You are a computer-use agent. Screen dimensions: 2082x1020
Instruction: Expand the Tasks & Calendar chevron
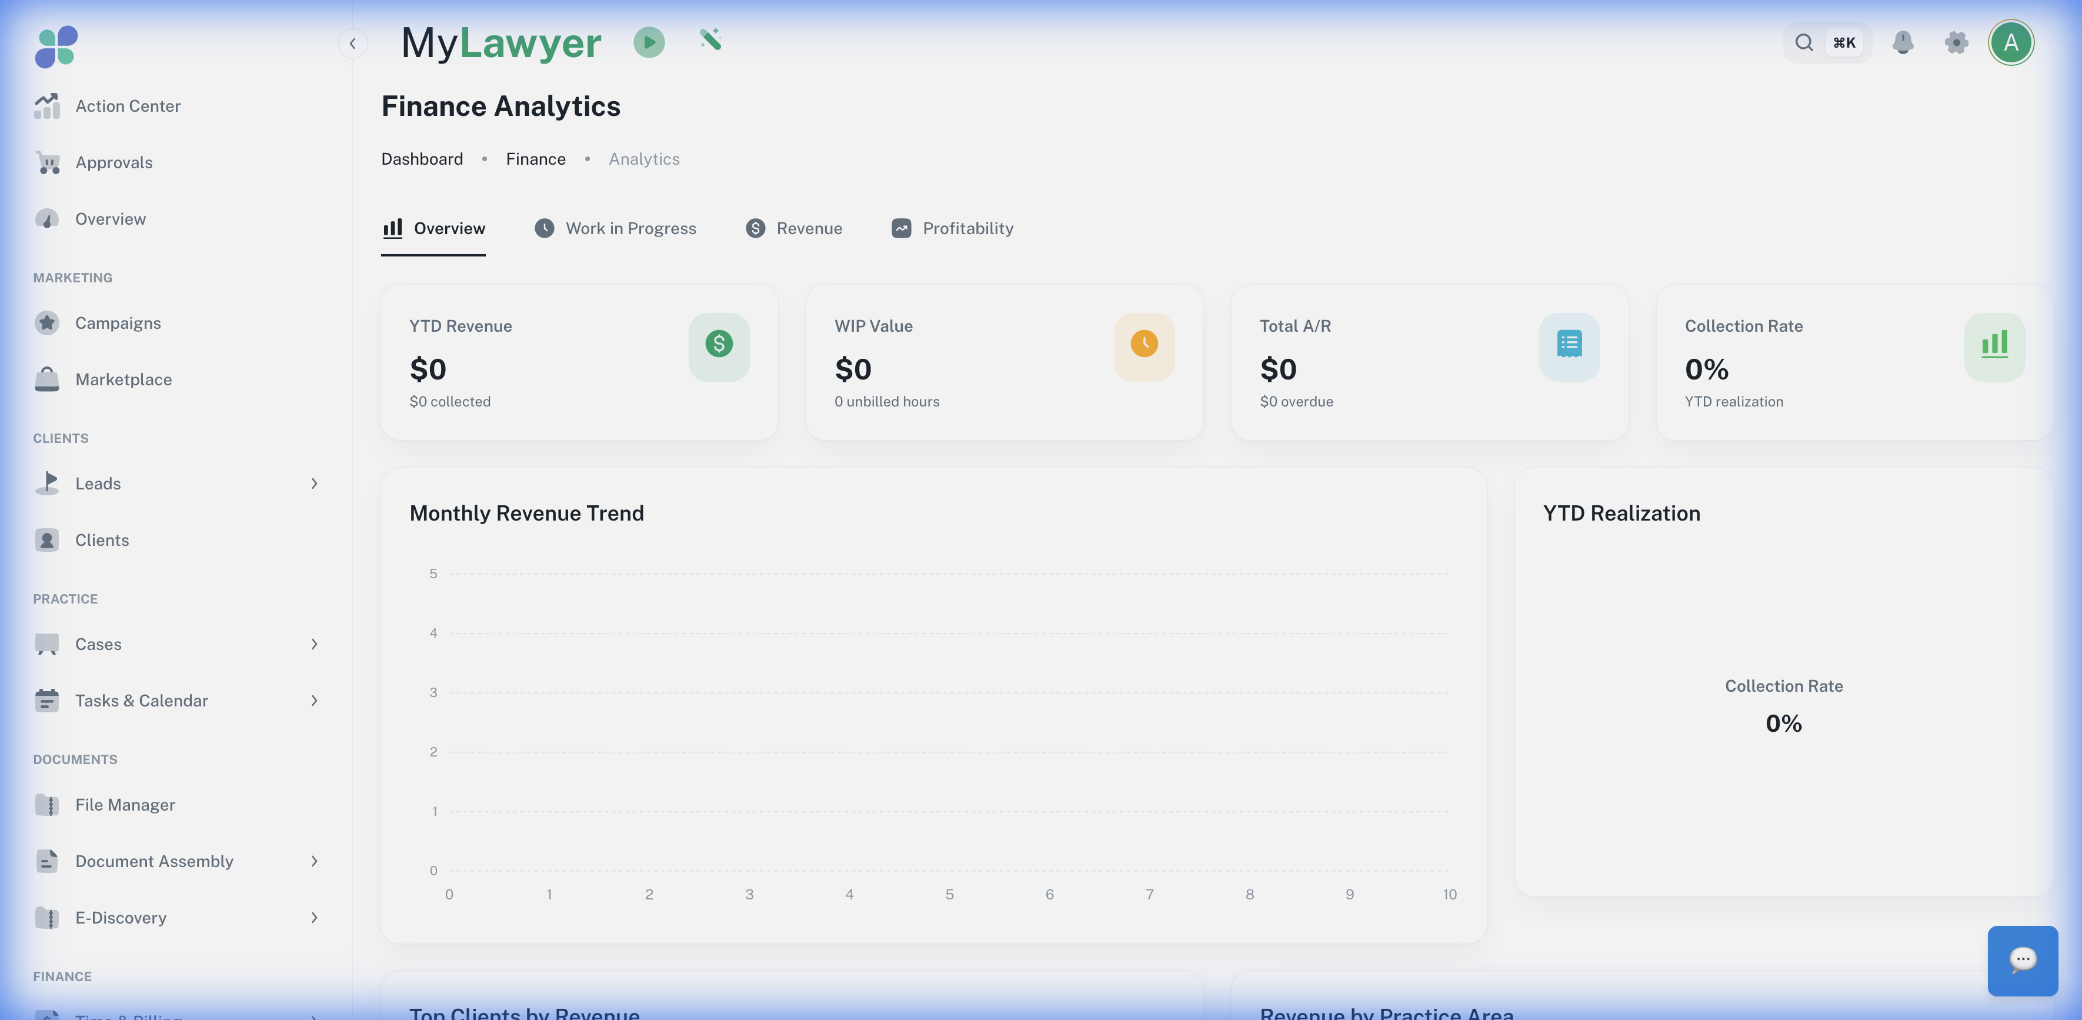pyautogui.click(x=315, y=701)
